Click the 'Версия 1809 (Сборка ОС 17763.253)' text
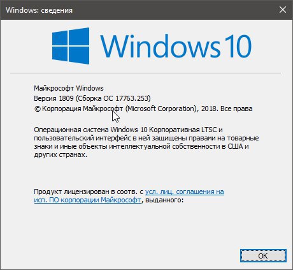 92,98
